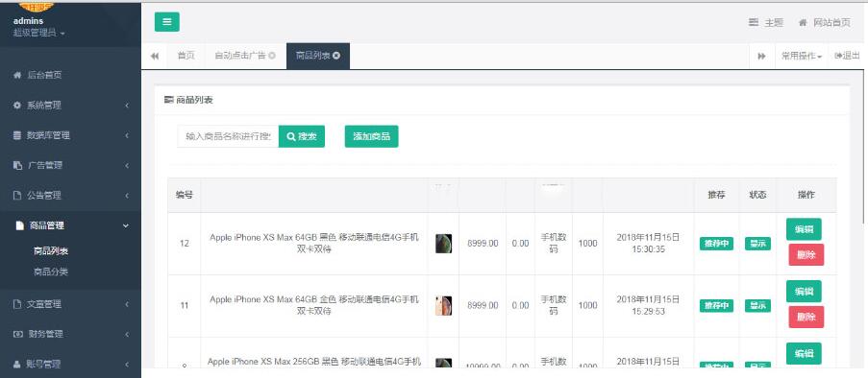Open thumbnail of product 12 black iPhone
Image resolution: width=868 pixels, height=378 pixels.
(x=443, y=244)
